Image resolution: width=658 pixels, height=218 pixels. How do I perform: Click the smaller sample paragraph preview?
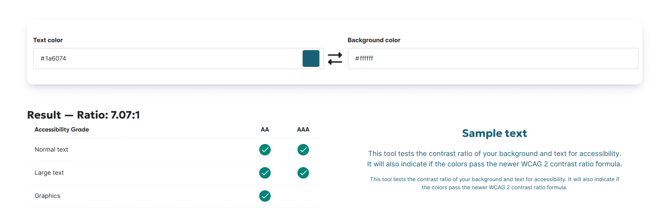tap(494, 183)
